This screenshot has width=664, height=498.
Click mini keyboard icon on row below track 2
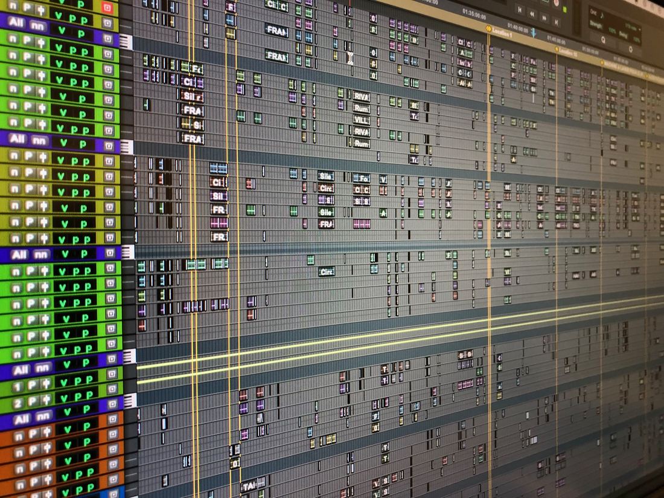[131, 400]
